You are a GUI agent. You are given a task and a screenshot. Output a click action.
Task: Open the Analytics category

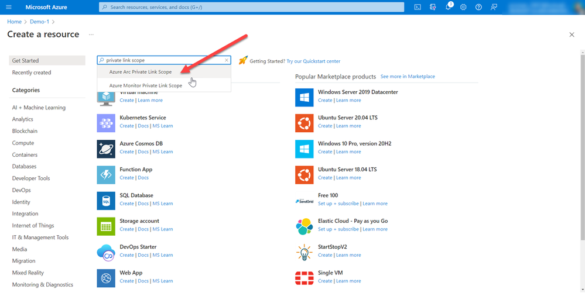pos(23,119)
